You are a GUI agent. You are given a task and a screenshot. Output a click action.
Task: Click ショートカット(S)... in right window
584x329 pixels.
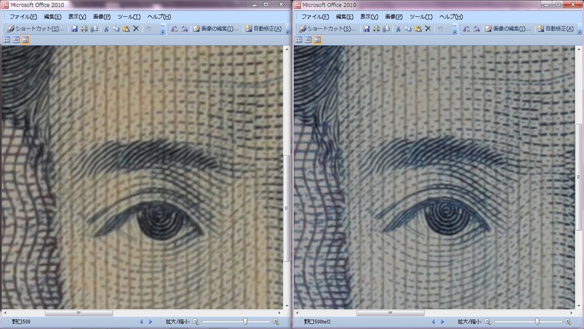tap(328, 29)
